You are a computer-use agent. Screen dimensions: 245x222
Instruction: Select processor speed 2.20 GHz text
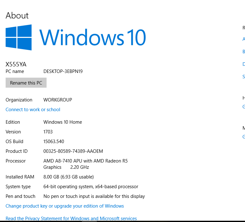(x=79, y=167)
